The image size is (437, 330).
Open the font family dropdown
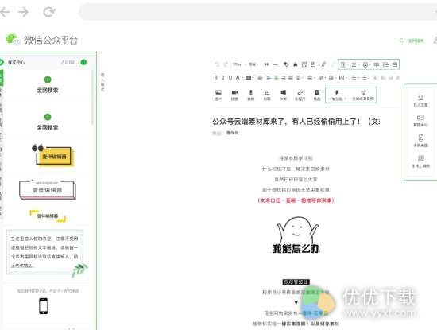[x=253, y=64]
